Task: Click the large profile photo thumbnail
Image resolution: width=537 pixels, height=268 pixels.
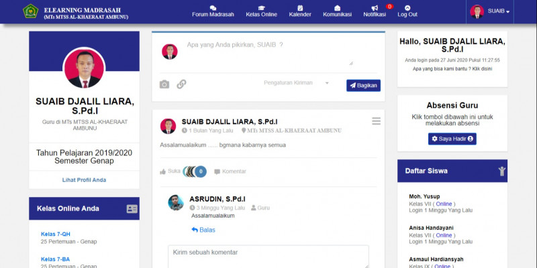Action: [84, 68]
